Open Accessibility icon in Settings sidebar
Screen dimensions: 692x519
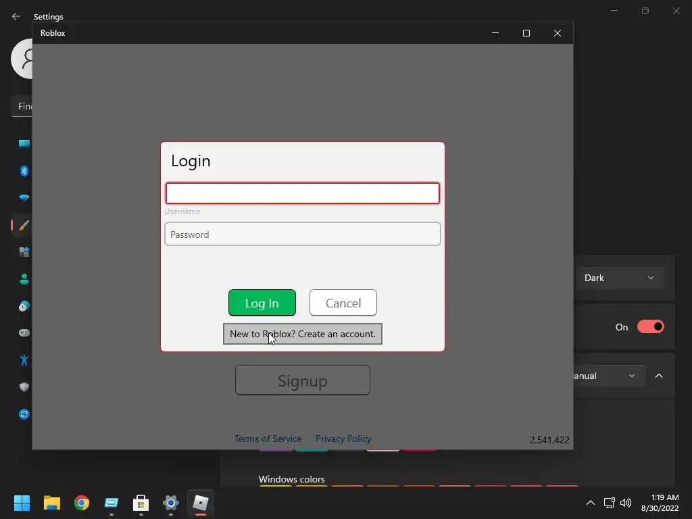click(24, 360)
